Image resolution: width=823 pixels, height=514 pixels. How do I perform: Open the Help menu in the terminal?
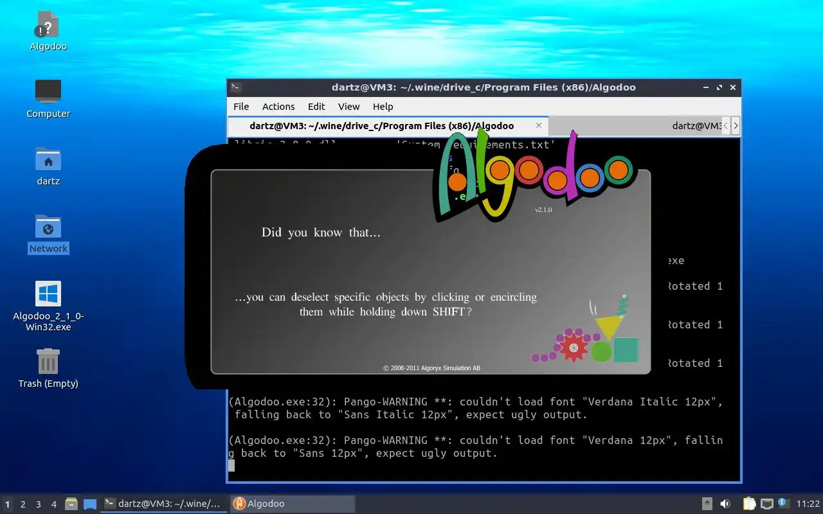click(383, 107)
